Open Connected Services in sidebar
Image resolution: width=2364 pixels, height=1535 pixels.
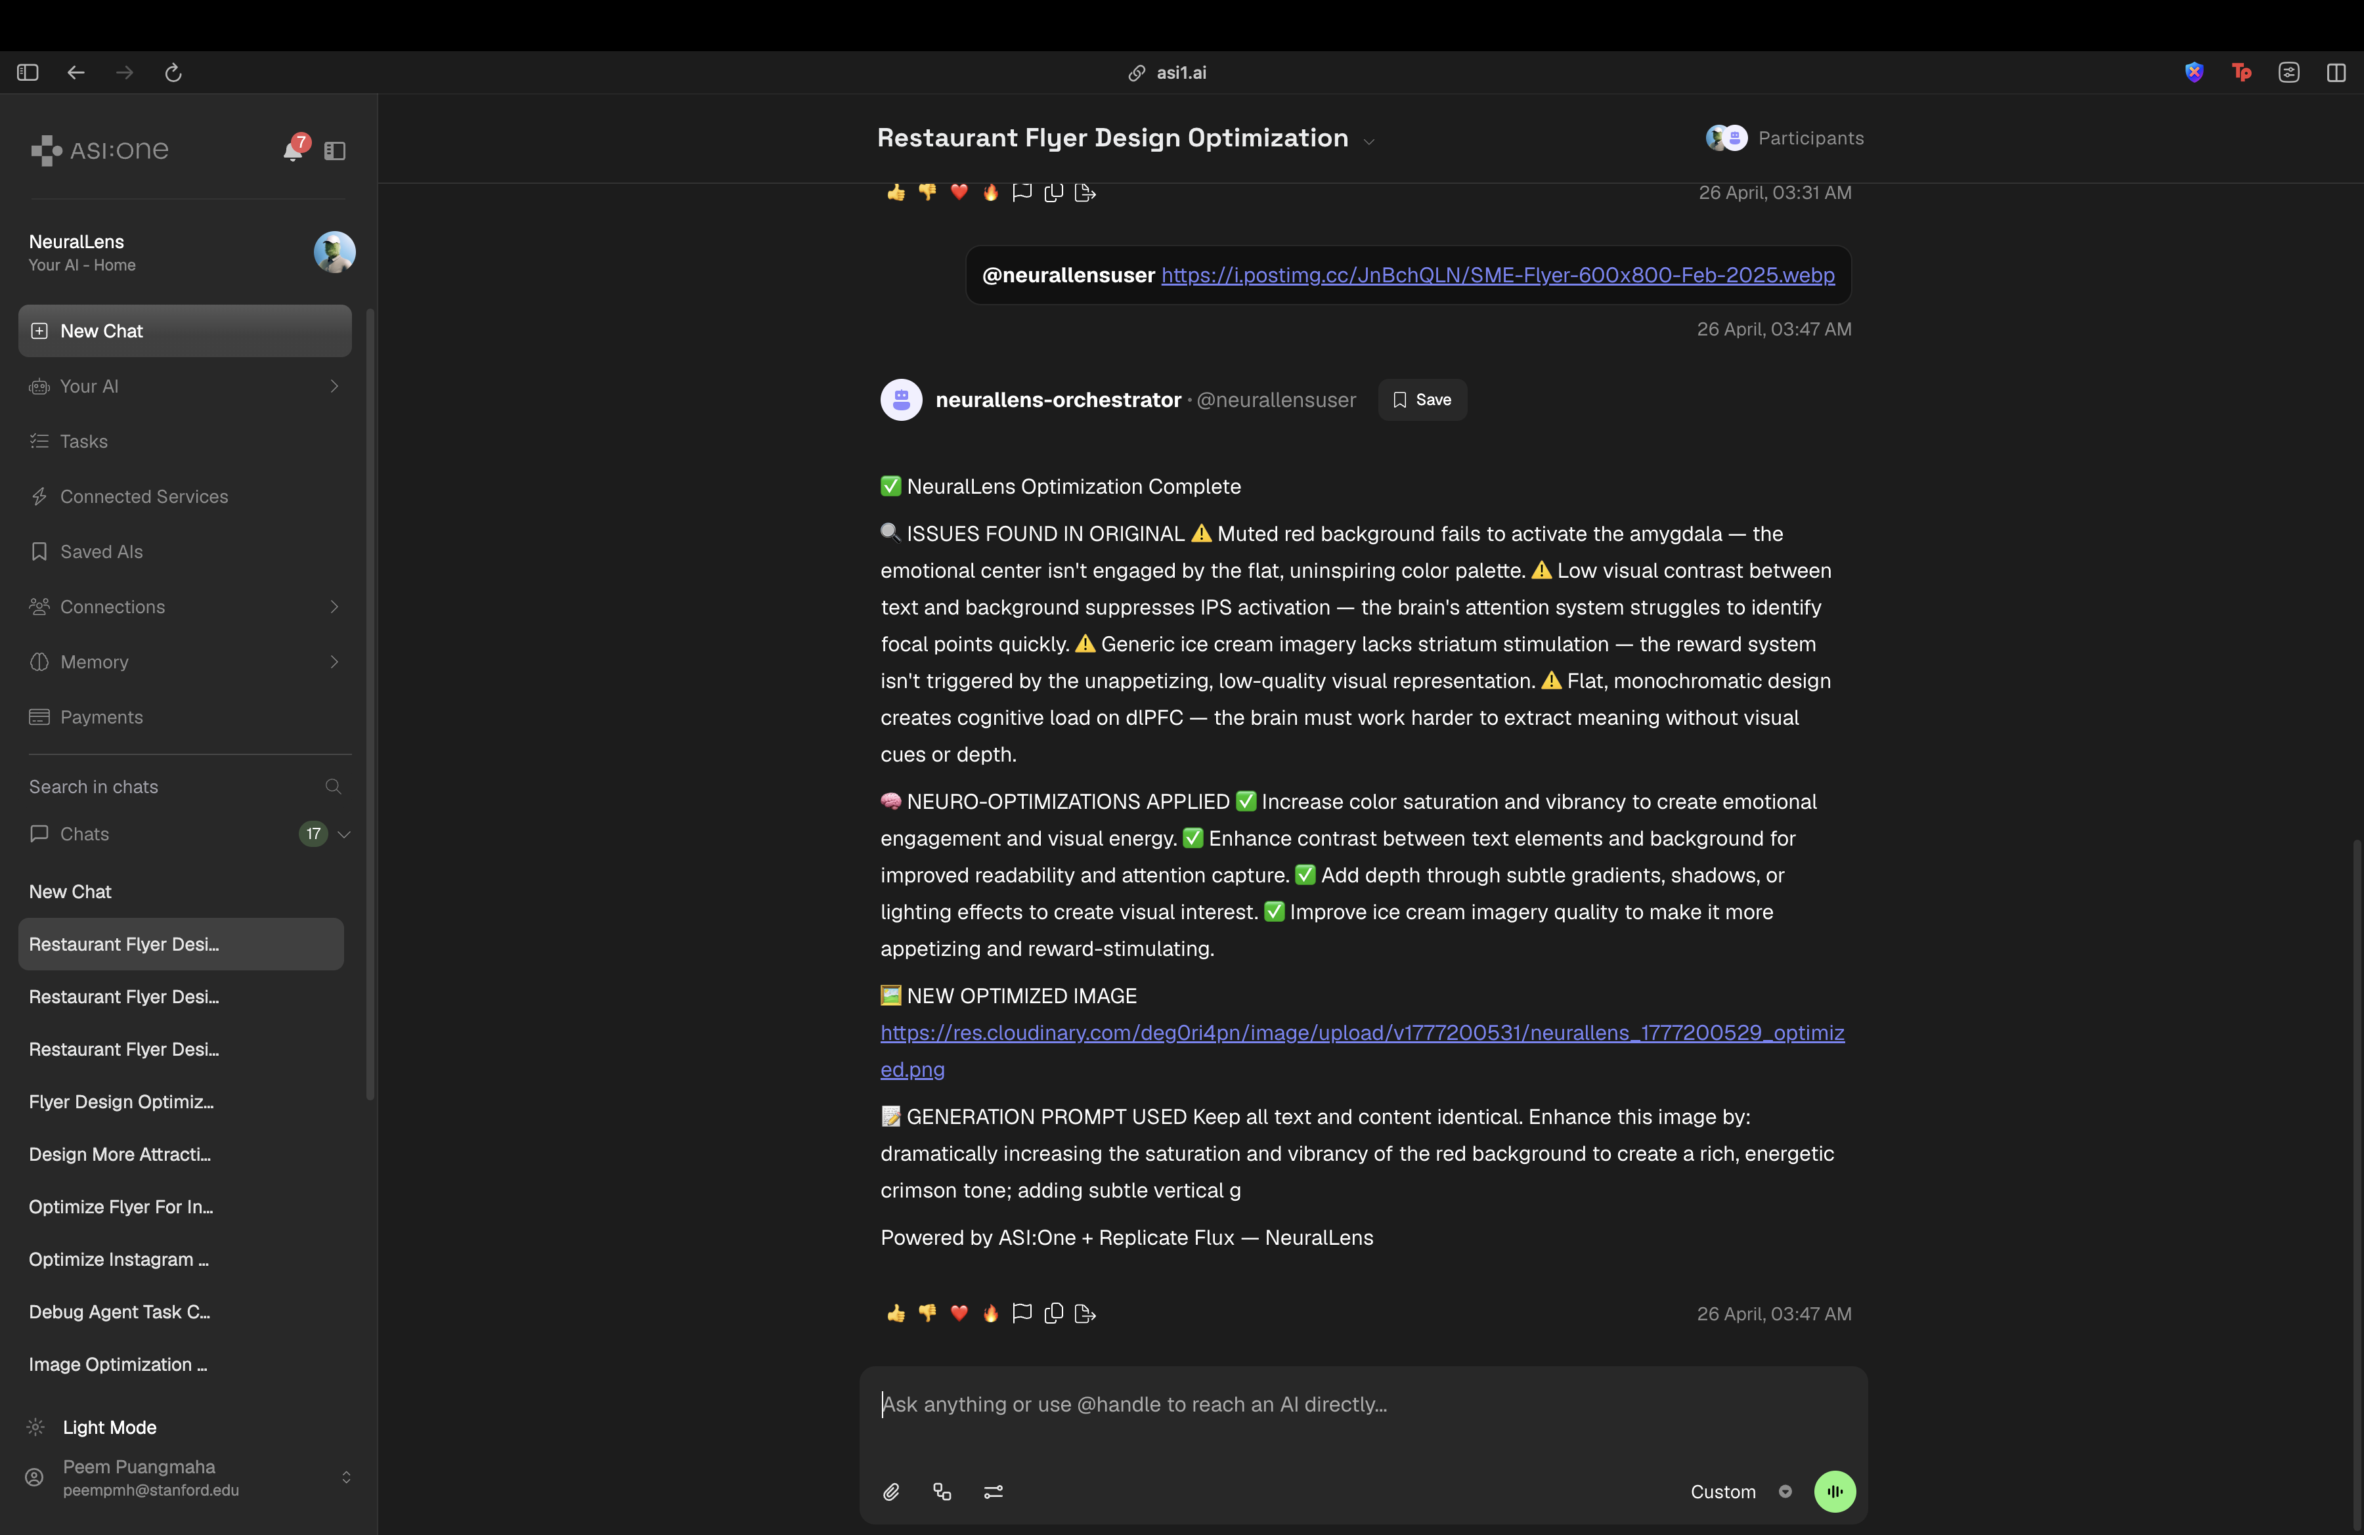tap(144, 496)
